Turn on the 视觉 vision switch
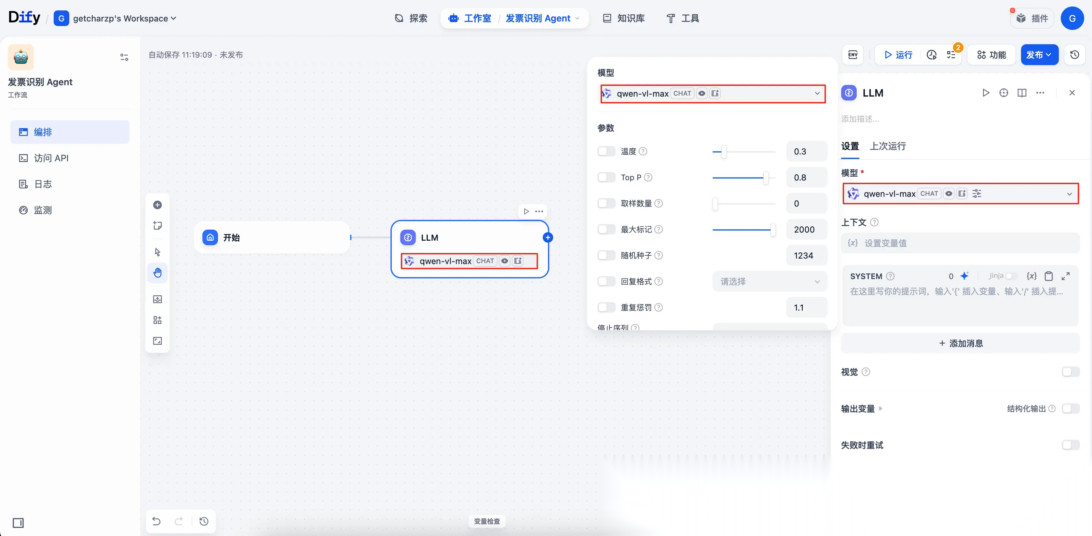 point(1071,372)
